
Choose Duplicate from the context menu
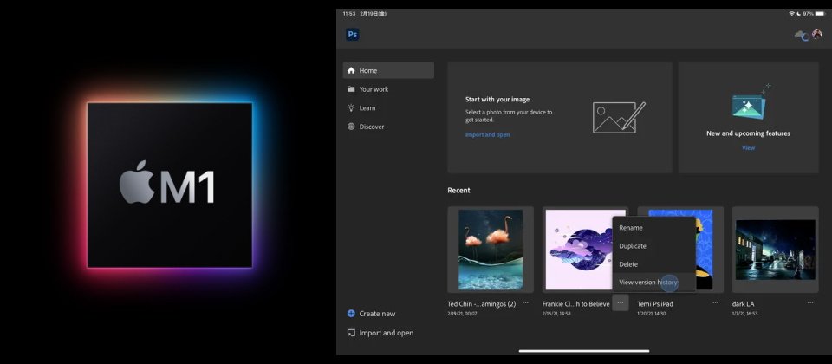point(653,245)
